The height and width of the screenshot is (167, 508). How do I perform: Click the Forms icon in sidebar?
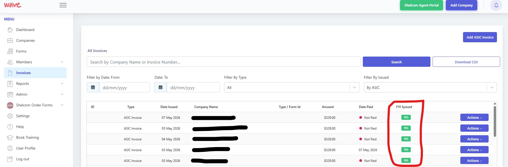(x=10, y=51)
